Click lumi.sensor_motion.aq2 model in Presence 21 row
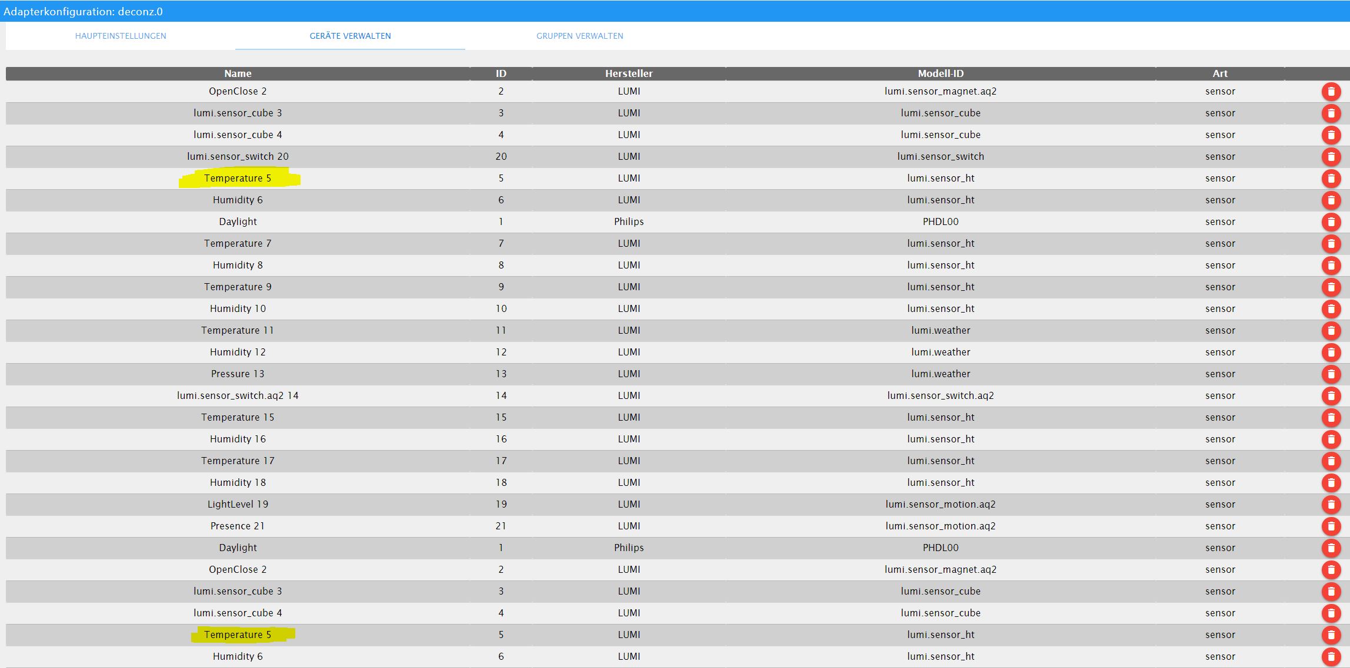 (x=941, y=526)
